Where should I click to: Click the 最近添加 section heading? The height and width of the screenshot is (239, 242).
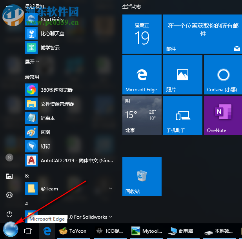(35, 6)
